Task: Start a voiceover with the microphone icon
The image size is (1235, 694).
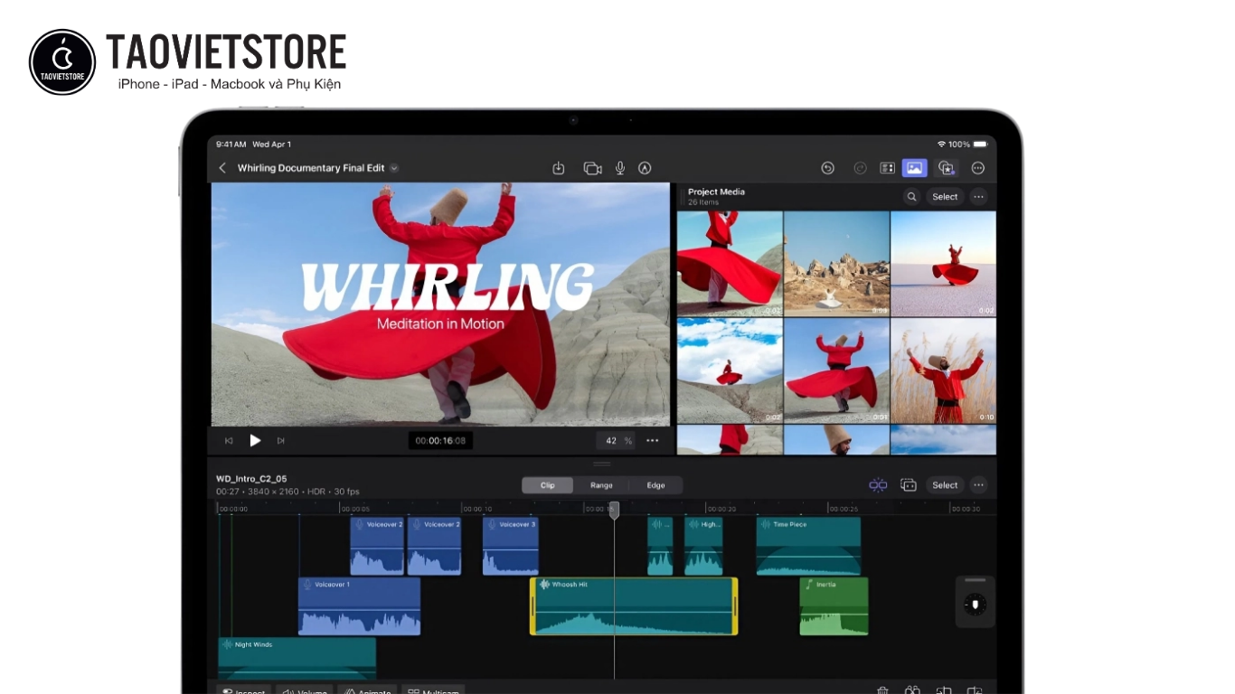Action: (x=620, y=168)
